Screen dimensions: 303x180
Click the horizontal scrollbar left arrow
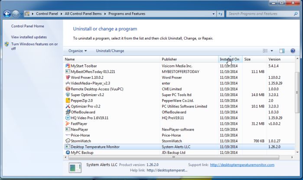pos(65,157)
